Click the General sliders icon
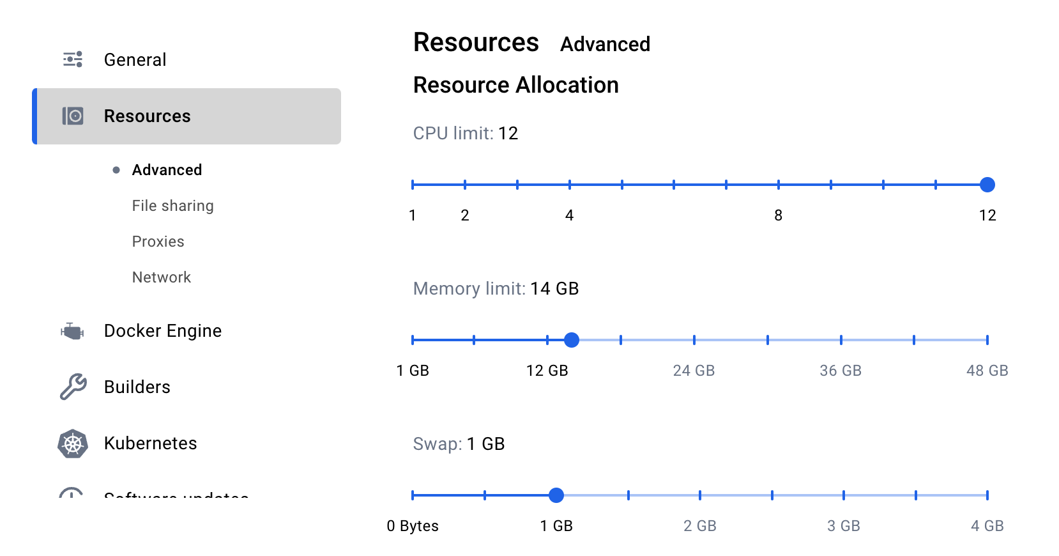The image size is (1059, 556). [x=73, y=59]
